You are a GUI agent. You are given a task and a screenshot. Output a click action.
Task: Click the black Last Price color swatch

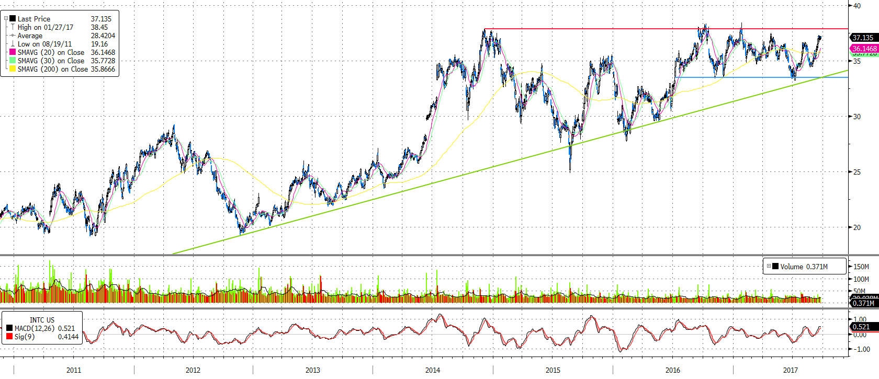point(13,18)
